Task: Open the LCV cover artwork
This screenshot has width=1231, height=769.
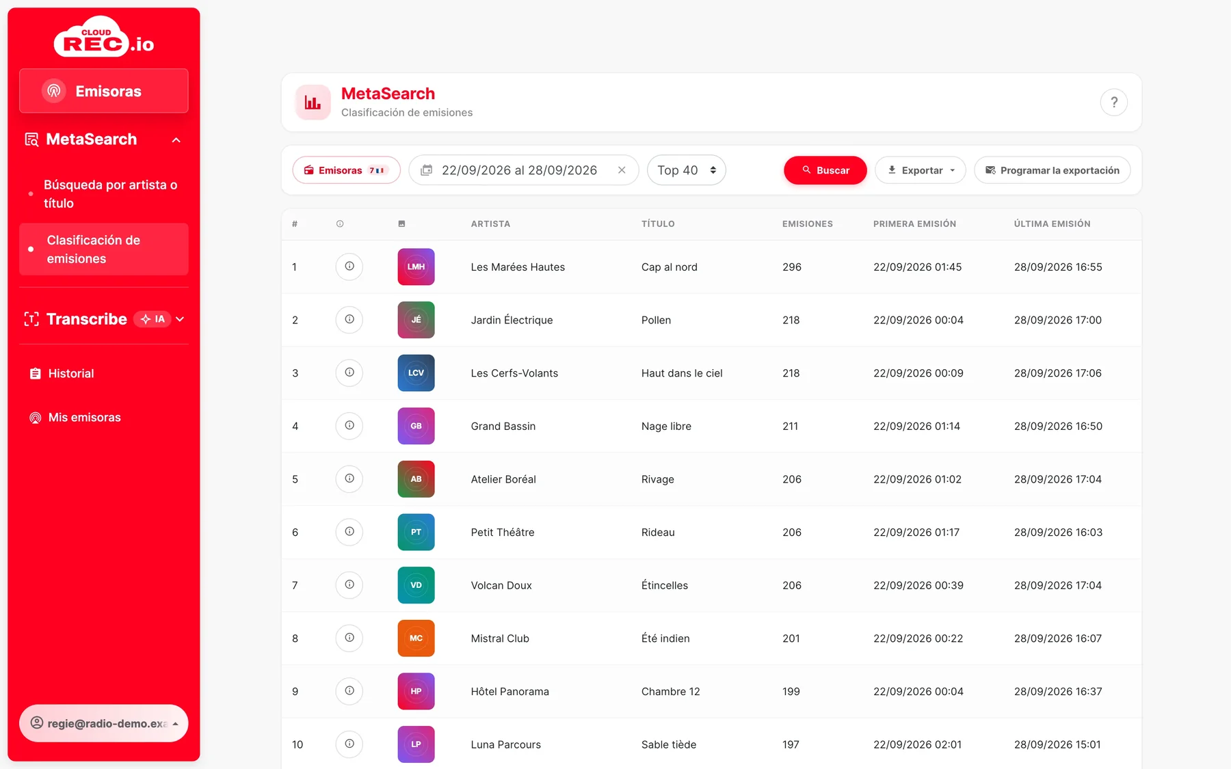Action: pos(416,373)
